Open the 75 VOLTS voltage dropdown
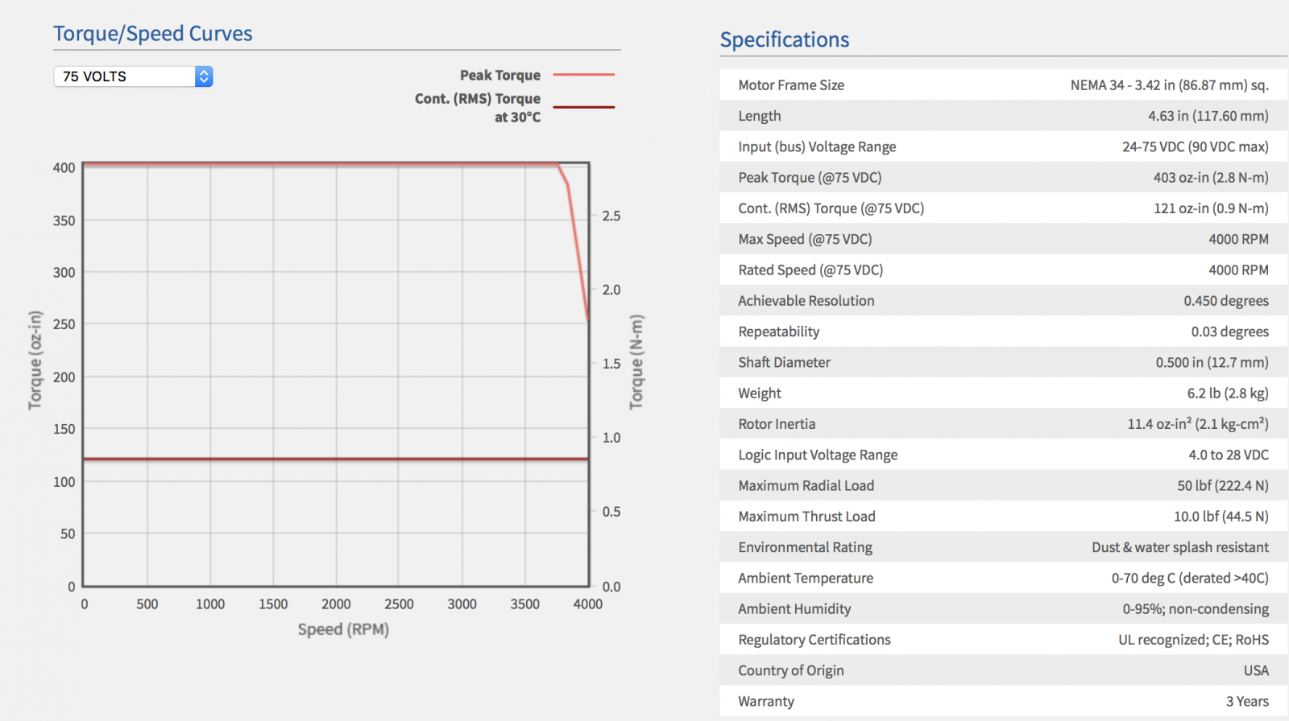1289x721 pixels. pos(133,76)
